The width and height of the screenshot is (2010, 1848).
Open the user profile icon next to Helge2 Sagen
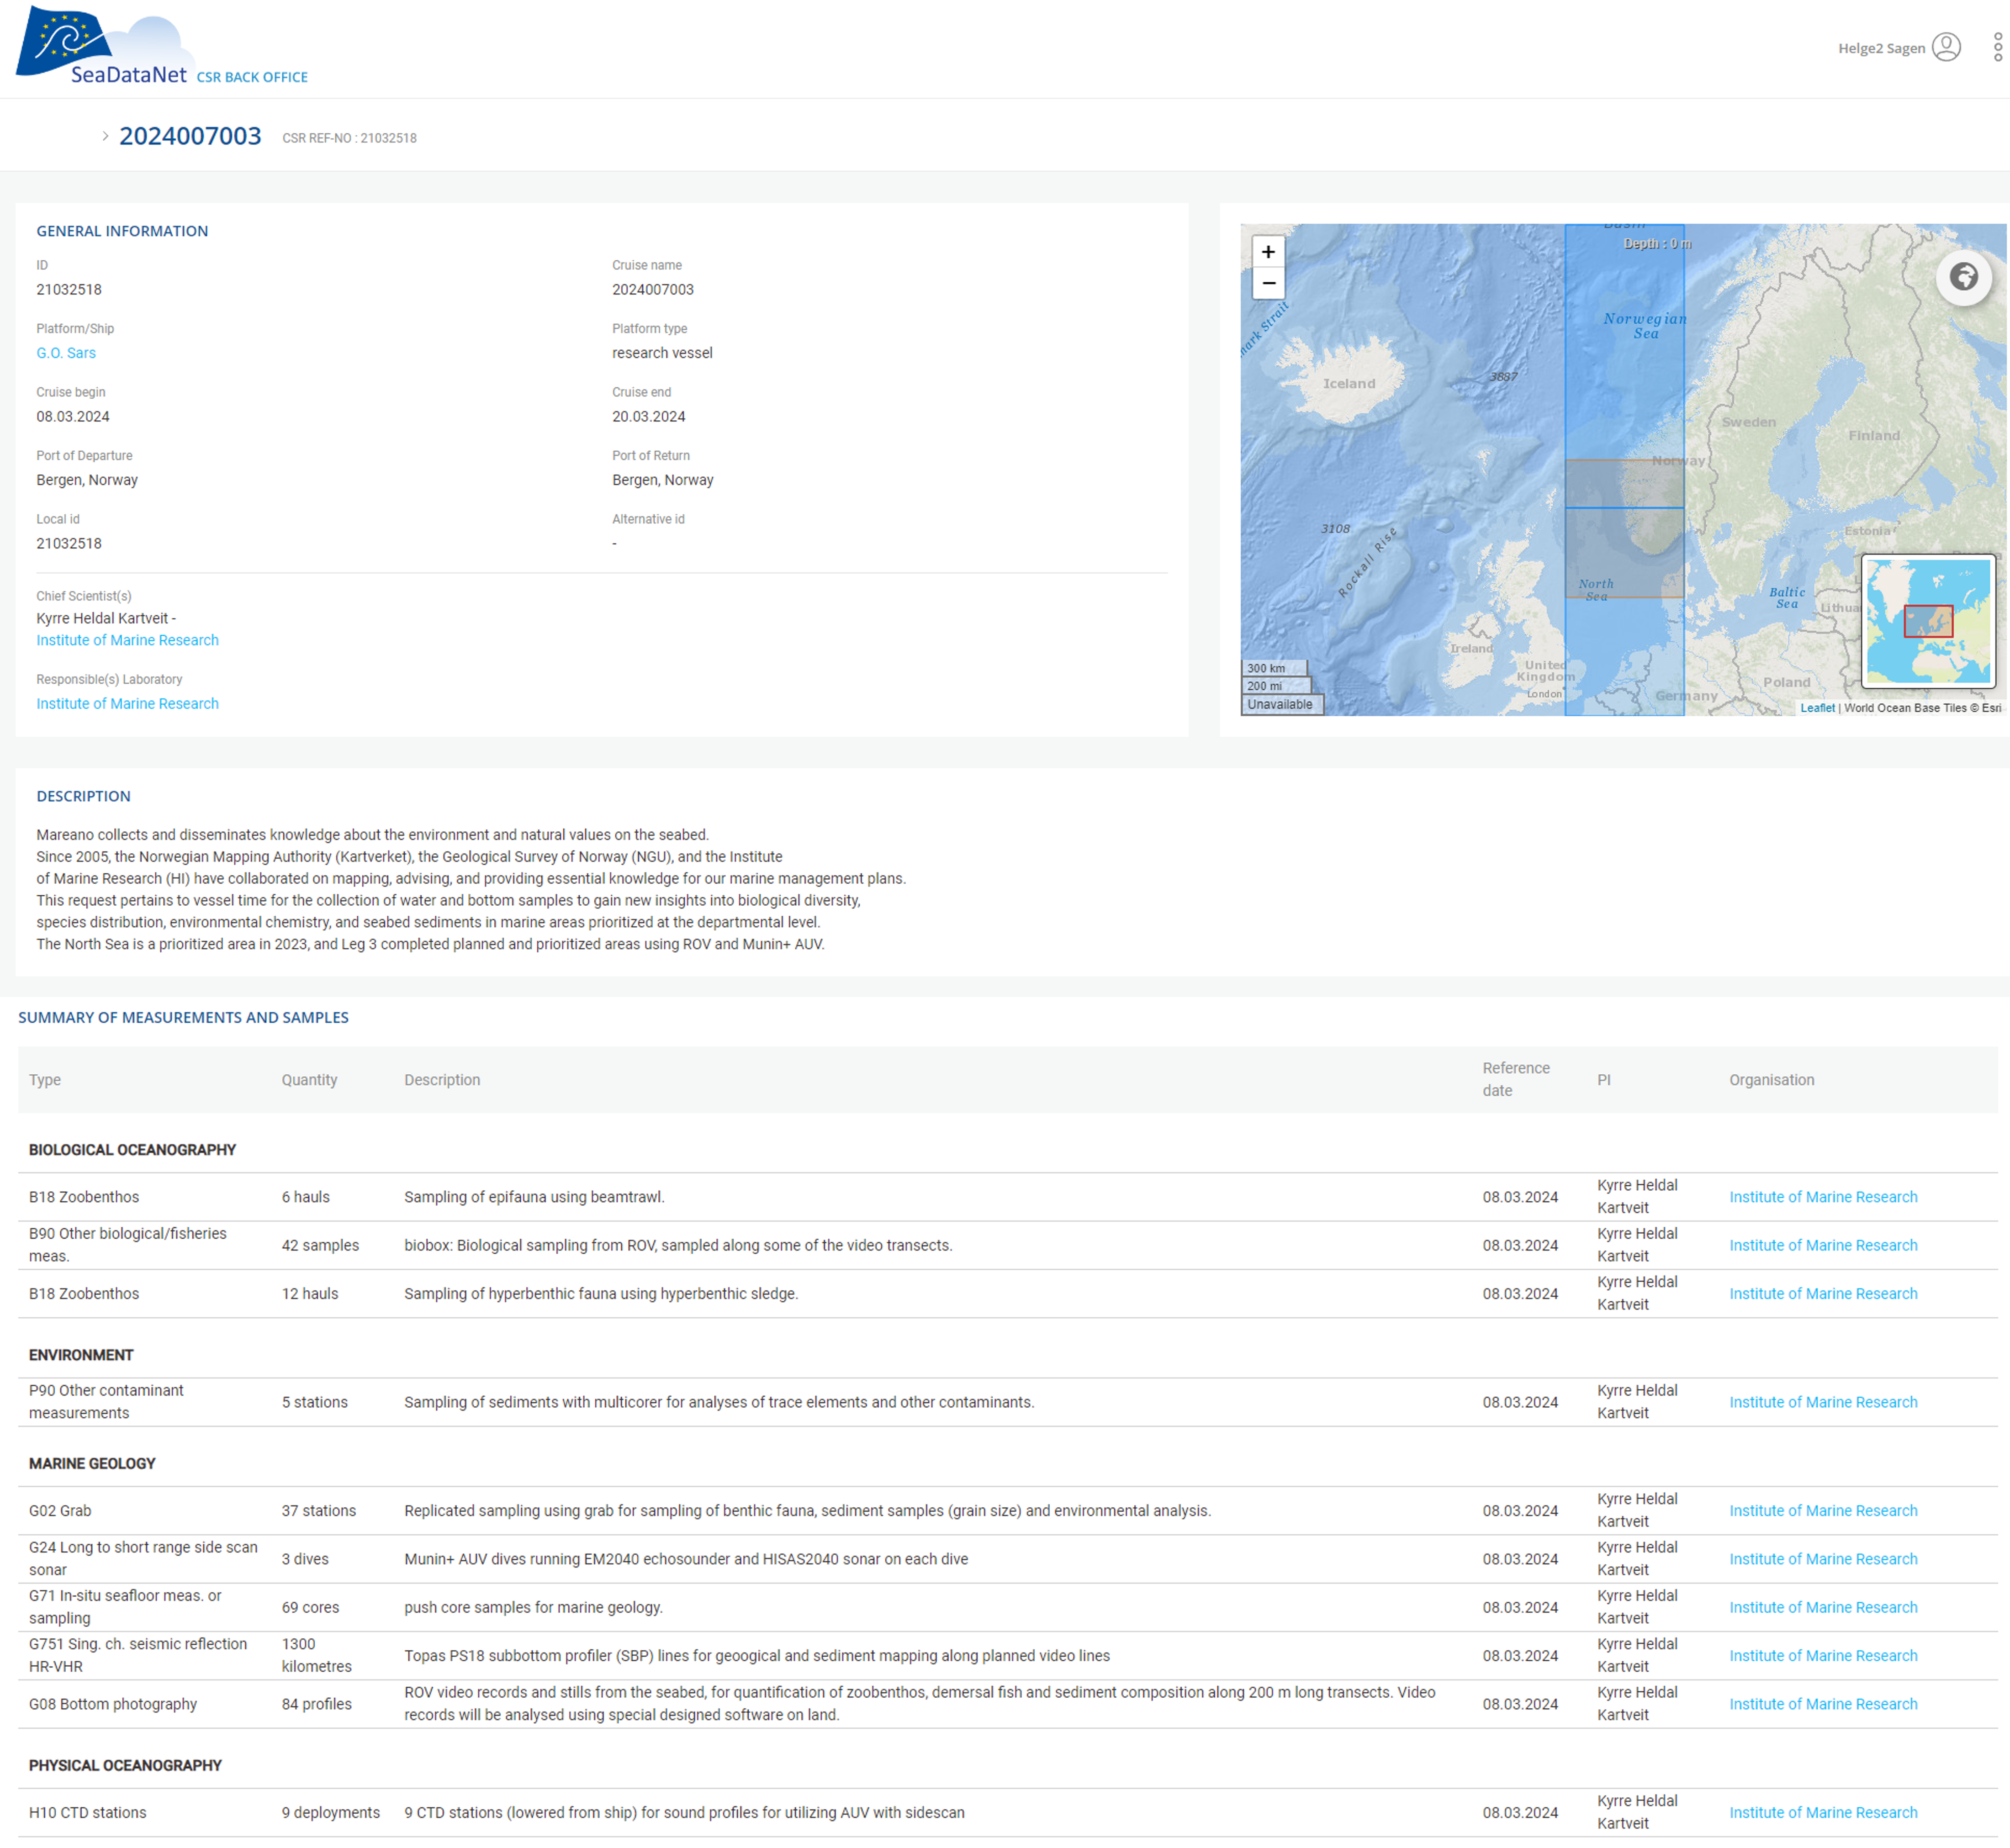(x=1946, y=47)
